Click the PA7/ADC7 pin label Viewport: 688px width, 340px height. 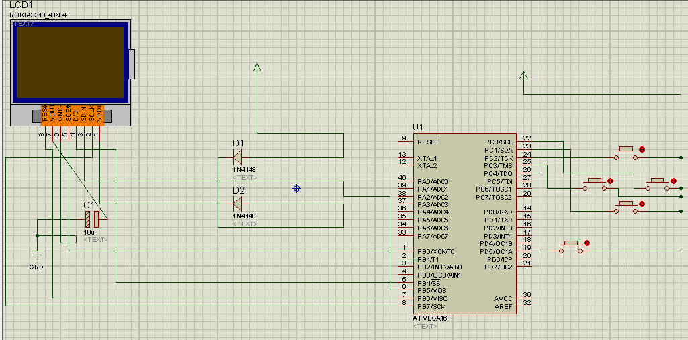(x=433, y=236)
